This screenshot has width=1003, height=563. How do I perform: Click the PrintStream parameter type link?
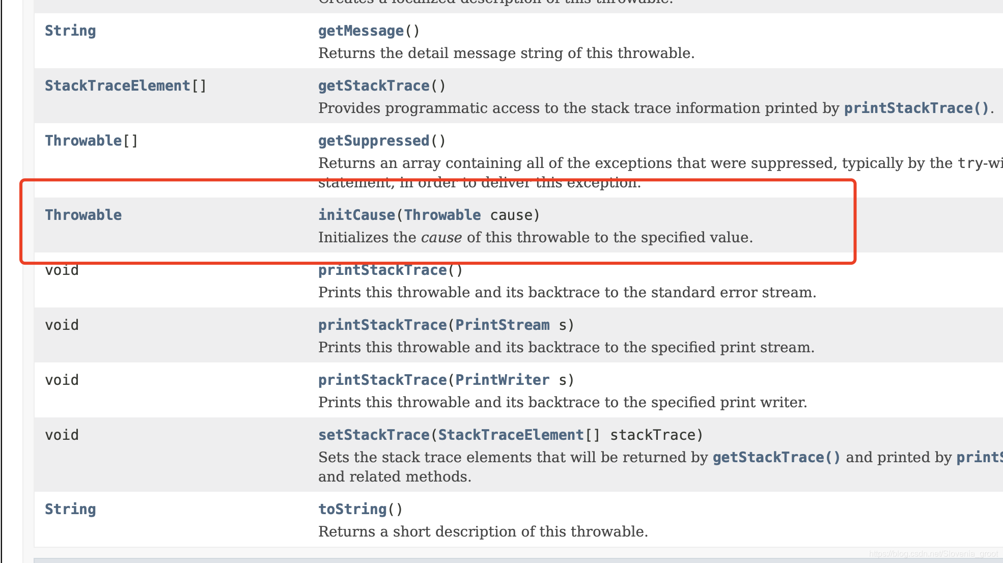502,325
